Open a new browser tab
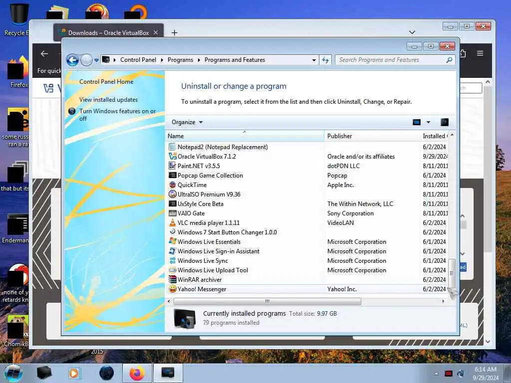The width and height of the screenshot is (511, 383). [x=174, y=32]
